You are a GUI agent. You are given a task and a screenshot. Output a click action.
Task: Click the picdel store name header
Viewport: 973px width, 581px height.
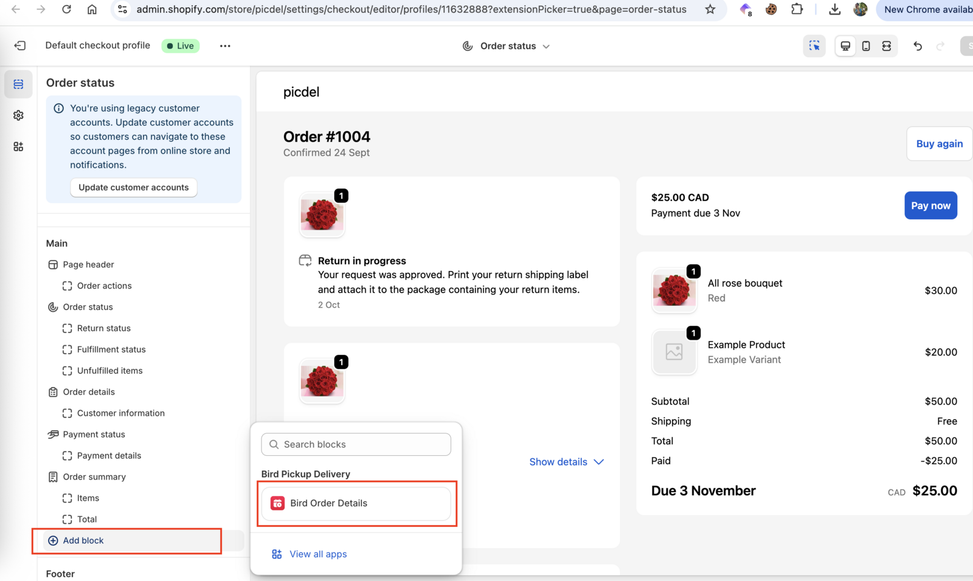[x=301, y=92]
